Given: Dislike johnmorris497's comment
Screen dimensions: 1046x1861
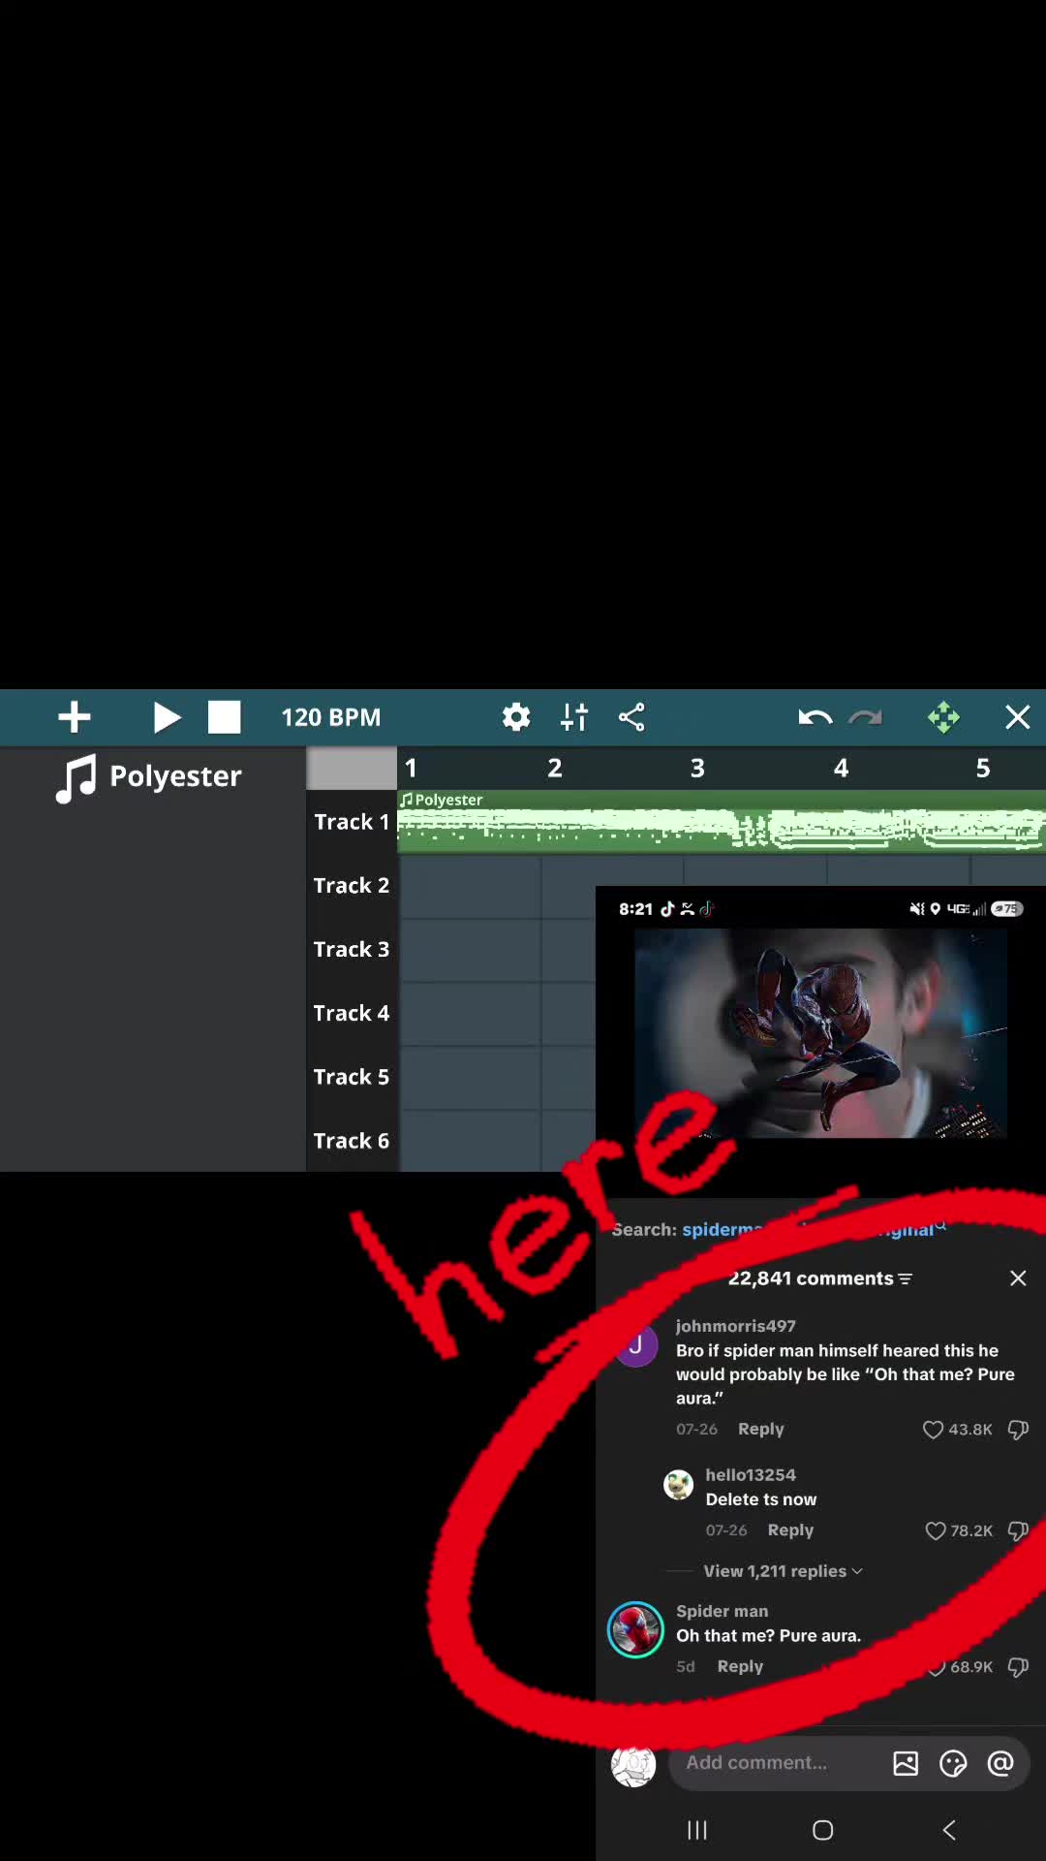Looking at the screenshot, I should (1018, 1430).
